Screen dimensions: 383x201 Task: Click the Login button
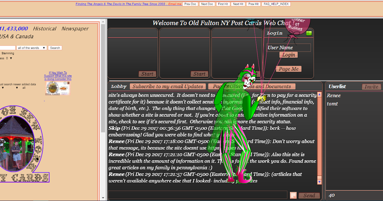pos(289,55)
